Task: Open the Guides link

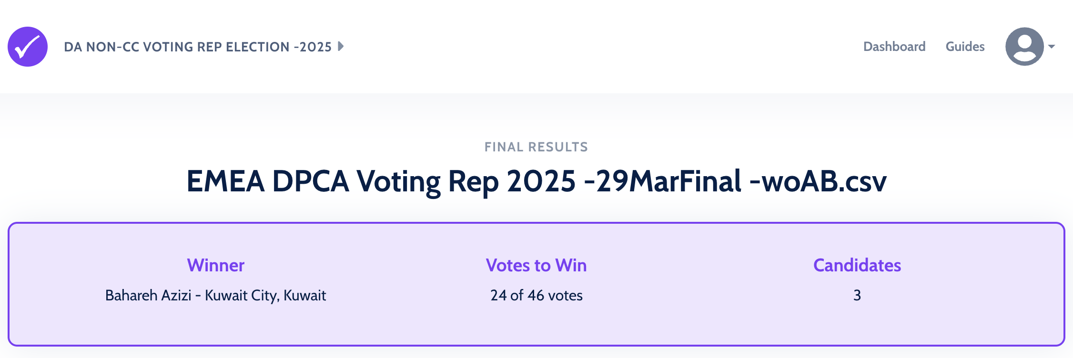Action: (x=965, y=47)
